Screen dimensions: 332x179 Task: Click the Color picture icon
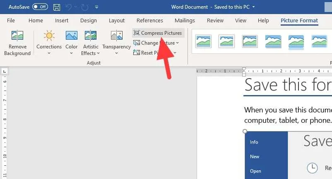pos(71,36)
